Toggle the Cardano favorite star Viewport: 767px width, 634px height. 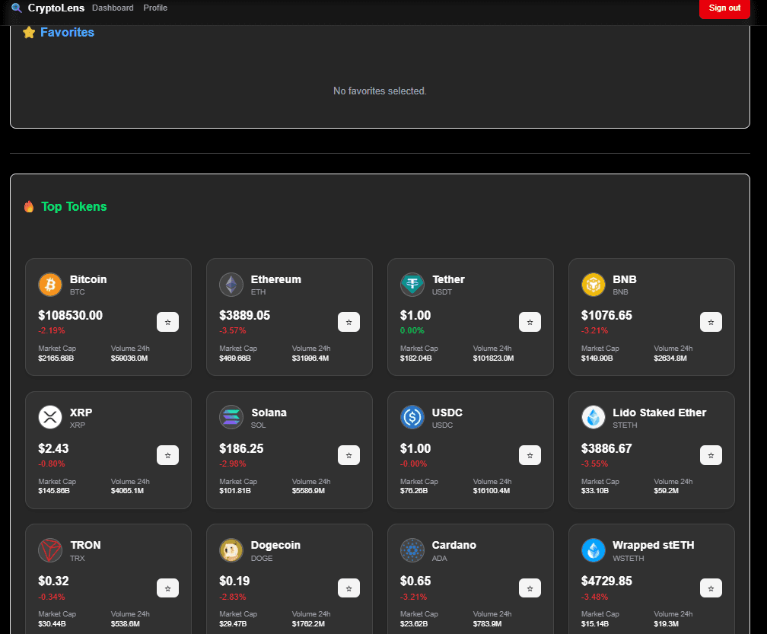(530, 588)
